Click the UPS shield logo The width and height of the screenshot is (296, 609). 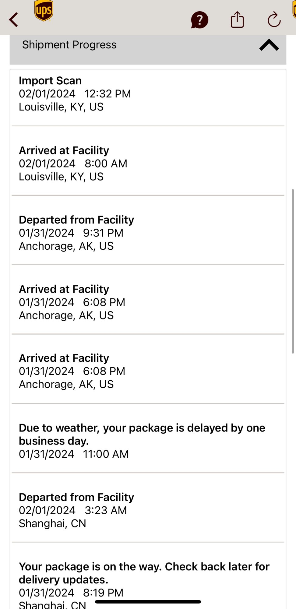[44, 11]
